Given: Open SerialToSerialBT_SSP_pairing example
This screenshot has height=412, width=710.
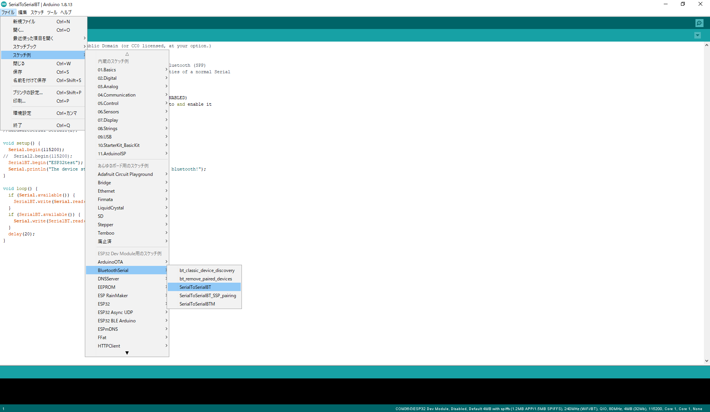Looking at the screenshot, I should [204, 296].
